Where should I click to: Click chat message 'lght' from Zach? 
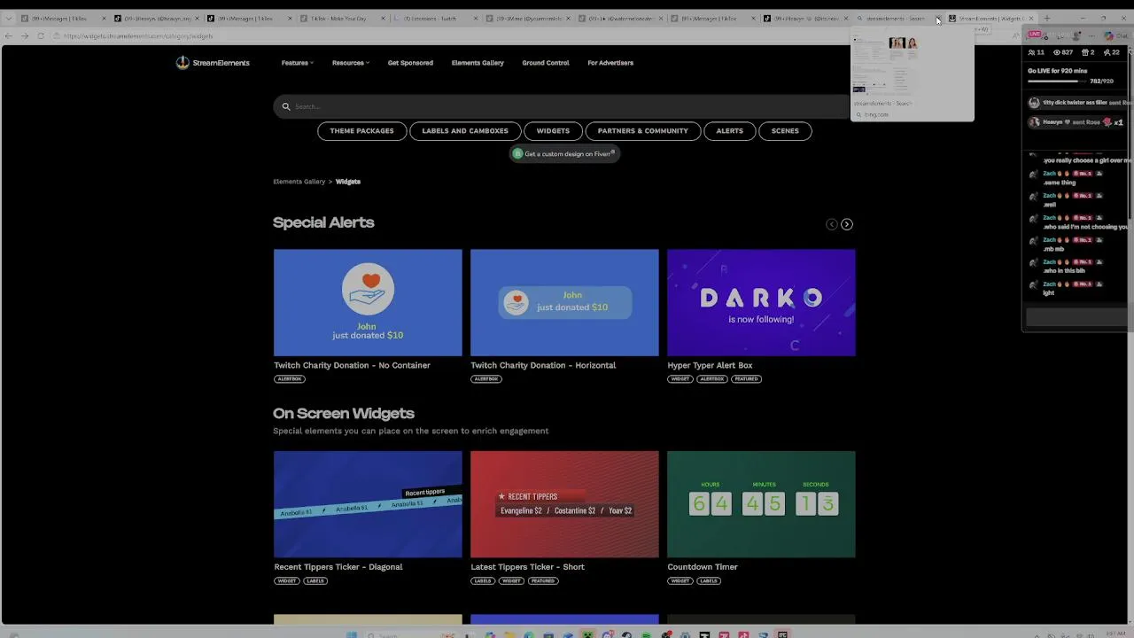(x=1049, y=293)
